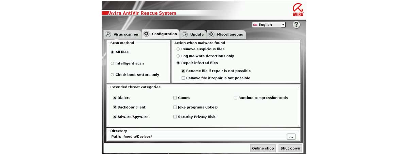Click the Action when malware found heading

pyautogui.click(x=200, y=43)
